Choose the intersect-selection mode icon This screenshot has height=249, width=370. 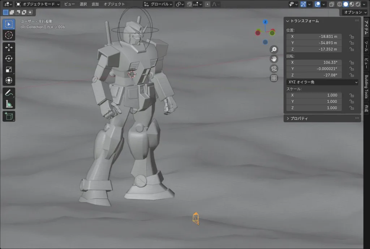click(x=30, y=12)
